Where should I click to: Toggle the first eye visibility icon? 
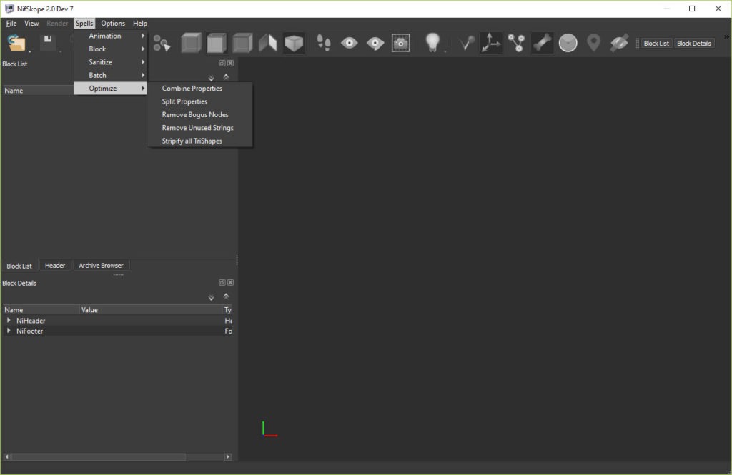click(349, 43)
